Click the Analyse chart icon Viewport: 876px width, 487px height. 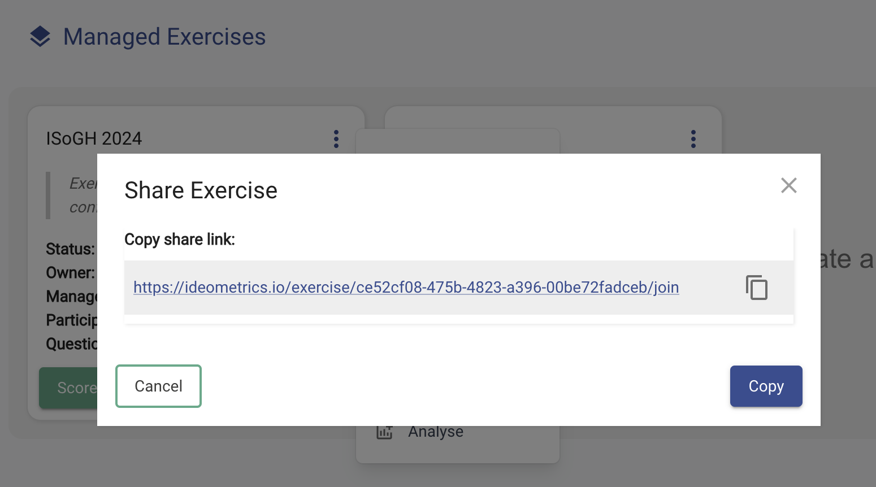tap(384, 432)
